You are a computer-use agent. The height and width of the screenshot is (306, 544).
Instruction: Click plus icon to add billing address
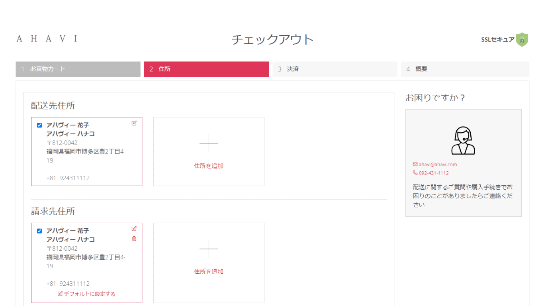coord(209,249)
